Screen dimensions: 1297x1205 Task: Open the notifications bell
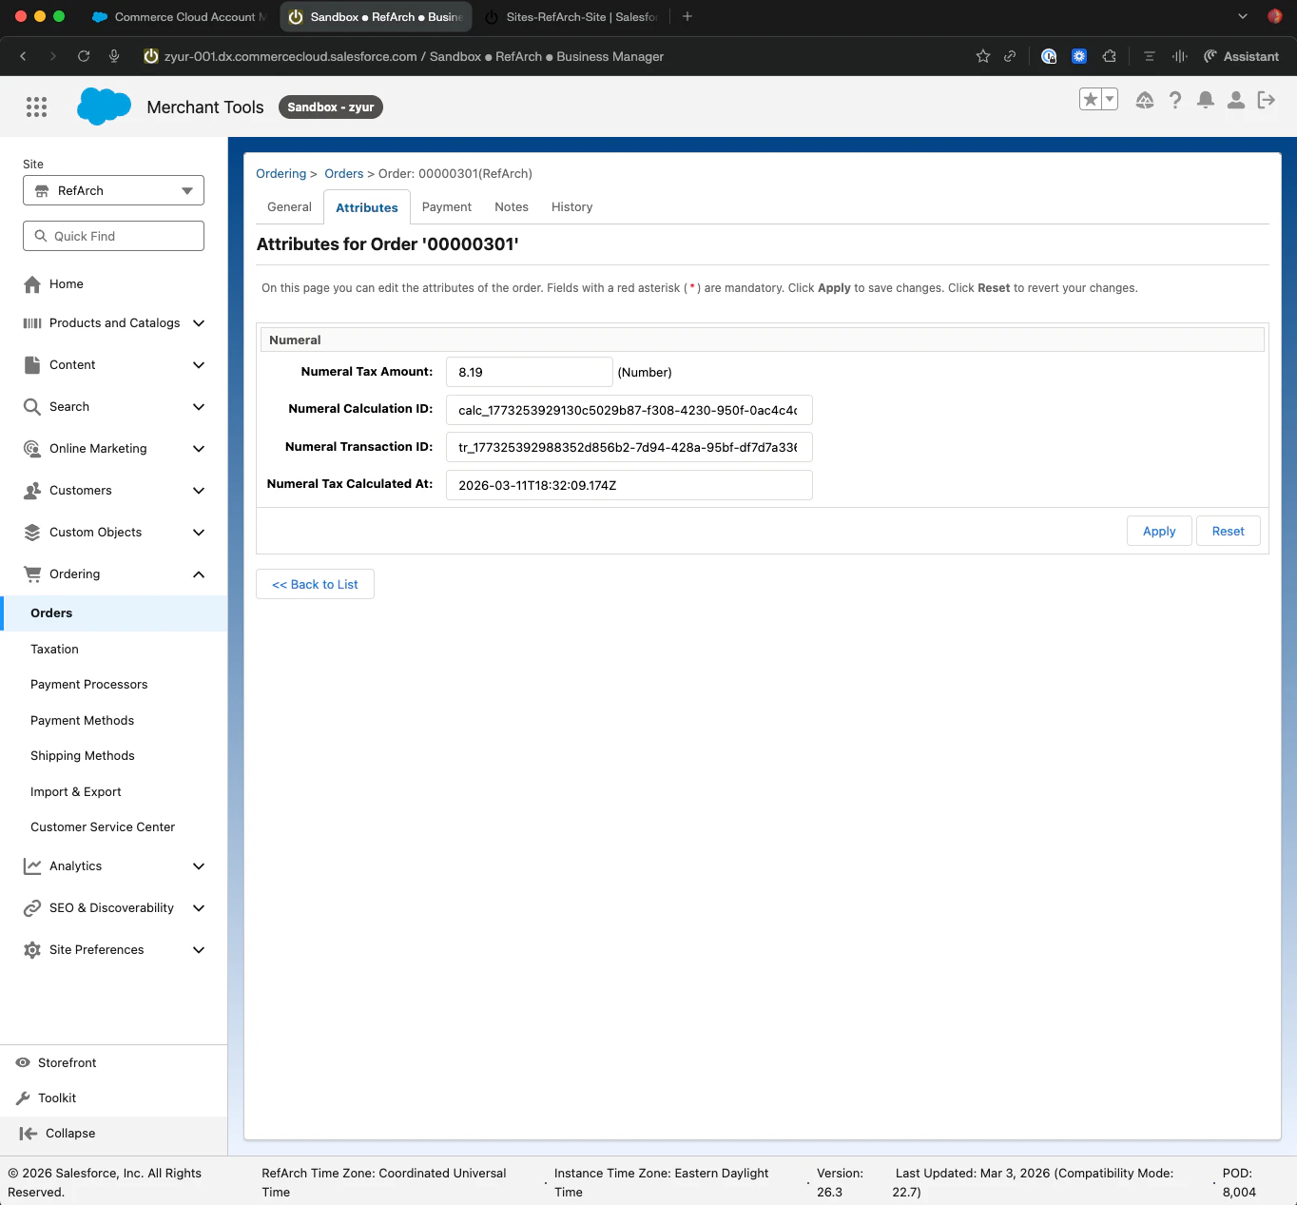pos(1206,100)
